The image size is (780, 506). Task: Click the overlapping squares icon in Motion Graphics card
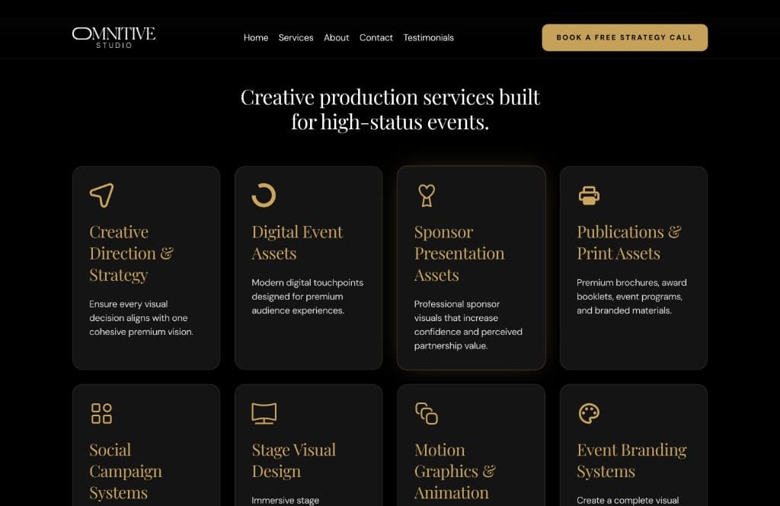pos(427,413)
